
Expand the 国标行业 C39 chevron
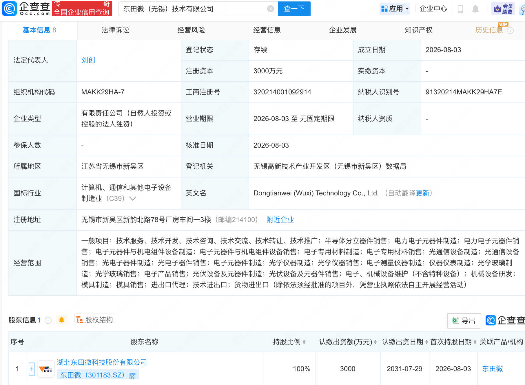(x=132, y=199)
